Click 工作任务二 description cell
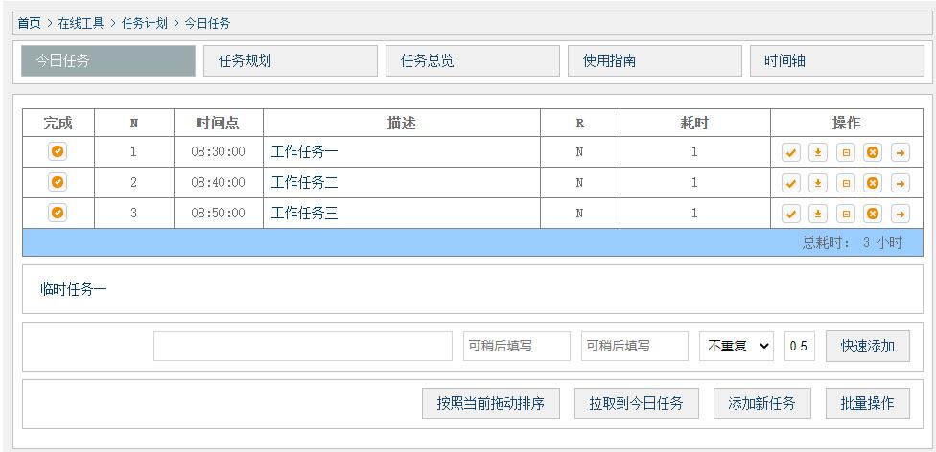This screenshot has height=452, width=936. (x=402, y=183)
